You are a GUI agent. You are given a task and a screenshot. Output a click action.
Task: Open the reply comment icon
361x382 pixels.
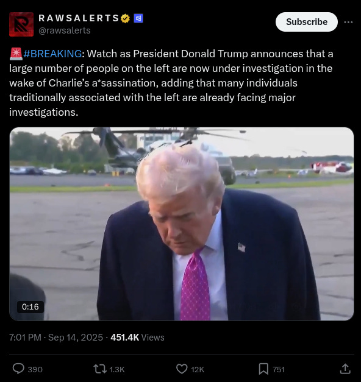(18, 369)
